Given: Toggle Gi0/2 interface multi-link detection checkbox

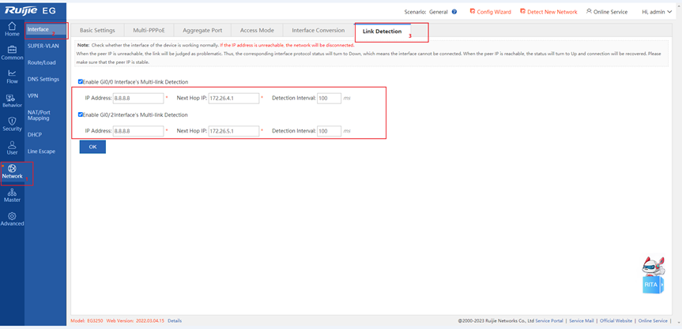Looking at the screenshot, I should [81, 114].
